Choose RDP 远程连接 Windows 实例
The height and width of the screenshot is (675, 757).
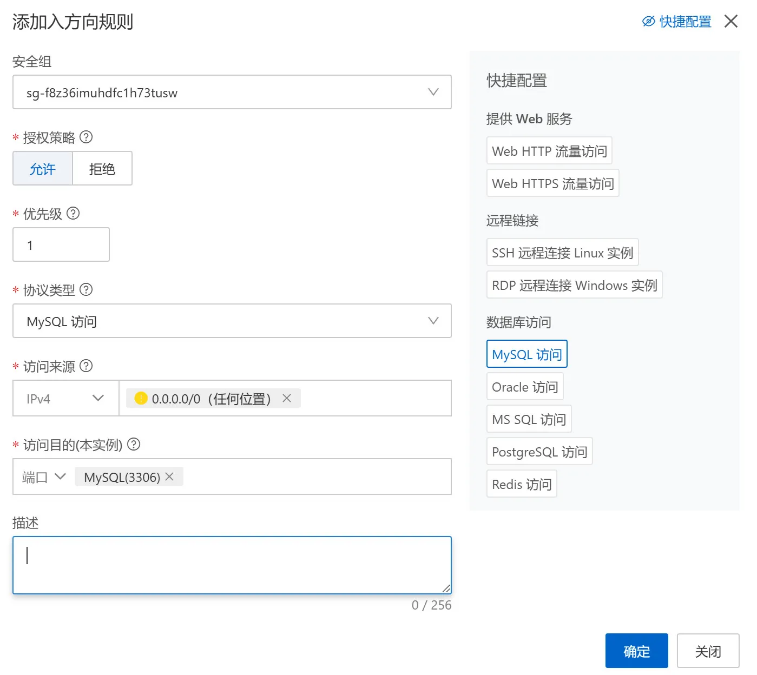coord(574,284)
